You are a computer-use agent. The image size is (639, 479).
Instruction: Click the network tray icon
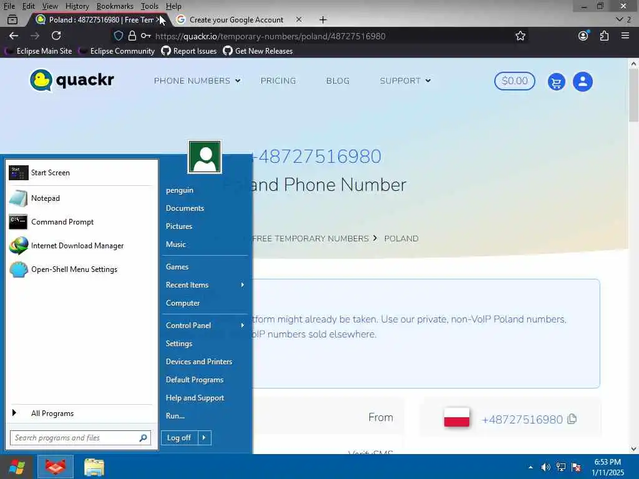[561, 467]
